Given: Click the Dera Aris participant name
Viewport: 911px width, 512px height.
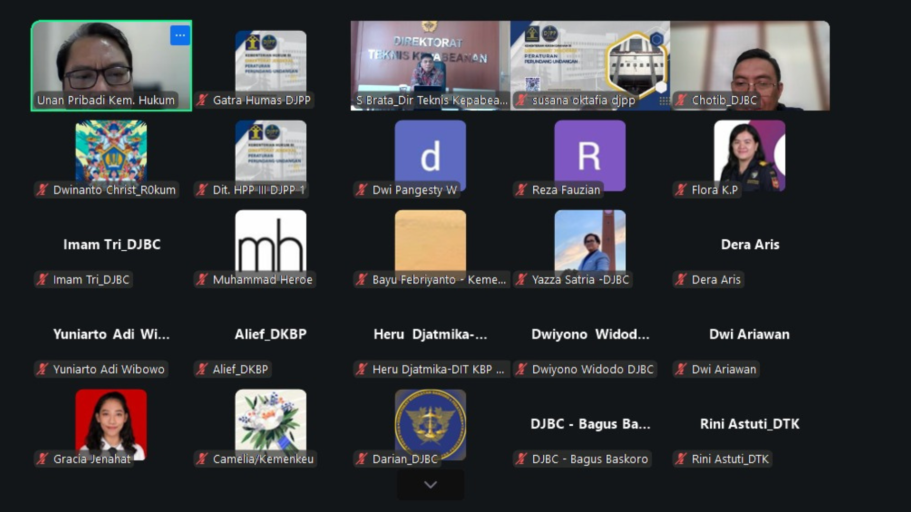Looking at the screenshot, I should click(x=750, y=245).
